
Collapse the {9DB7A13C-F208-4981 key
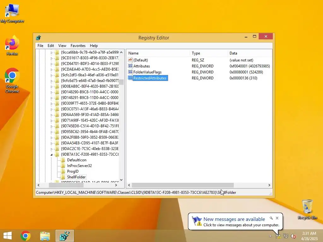51,154
